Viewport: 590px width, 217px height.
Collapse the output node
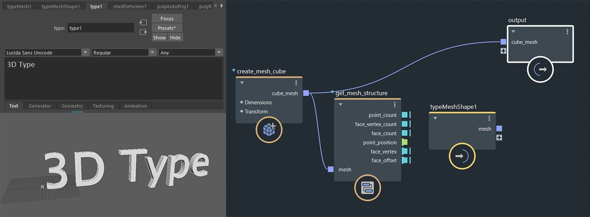[513, 32]
